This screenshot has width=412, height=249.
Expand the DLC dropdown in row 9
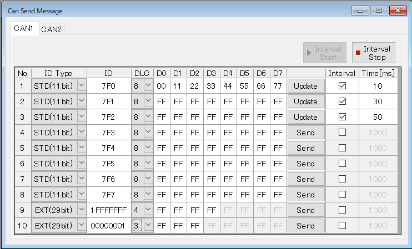click(x=148, y=210)
